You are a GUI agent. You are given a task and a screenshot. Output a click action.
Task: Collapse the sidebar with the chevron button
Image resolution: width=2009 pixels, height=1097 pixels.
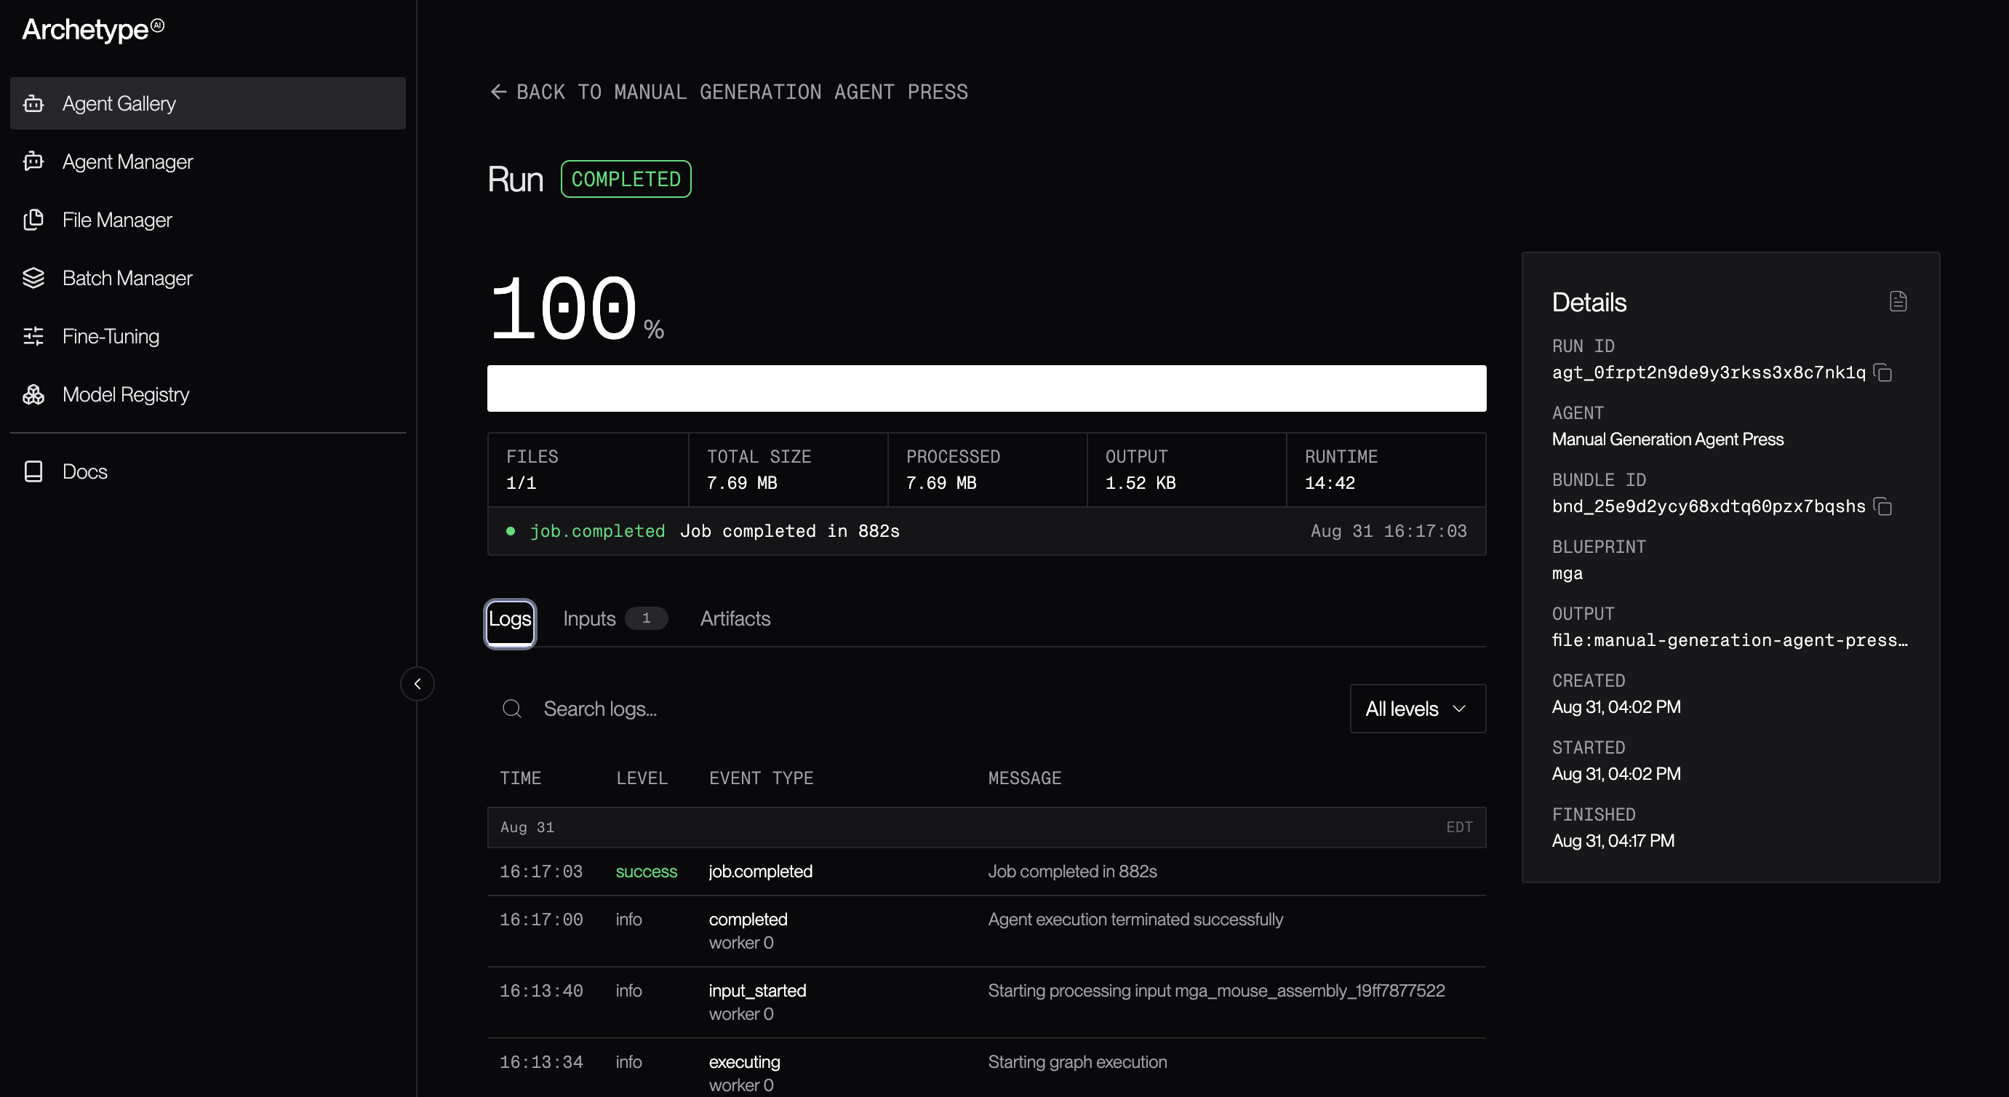tap(418, 684)
